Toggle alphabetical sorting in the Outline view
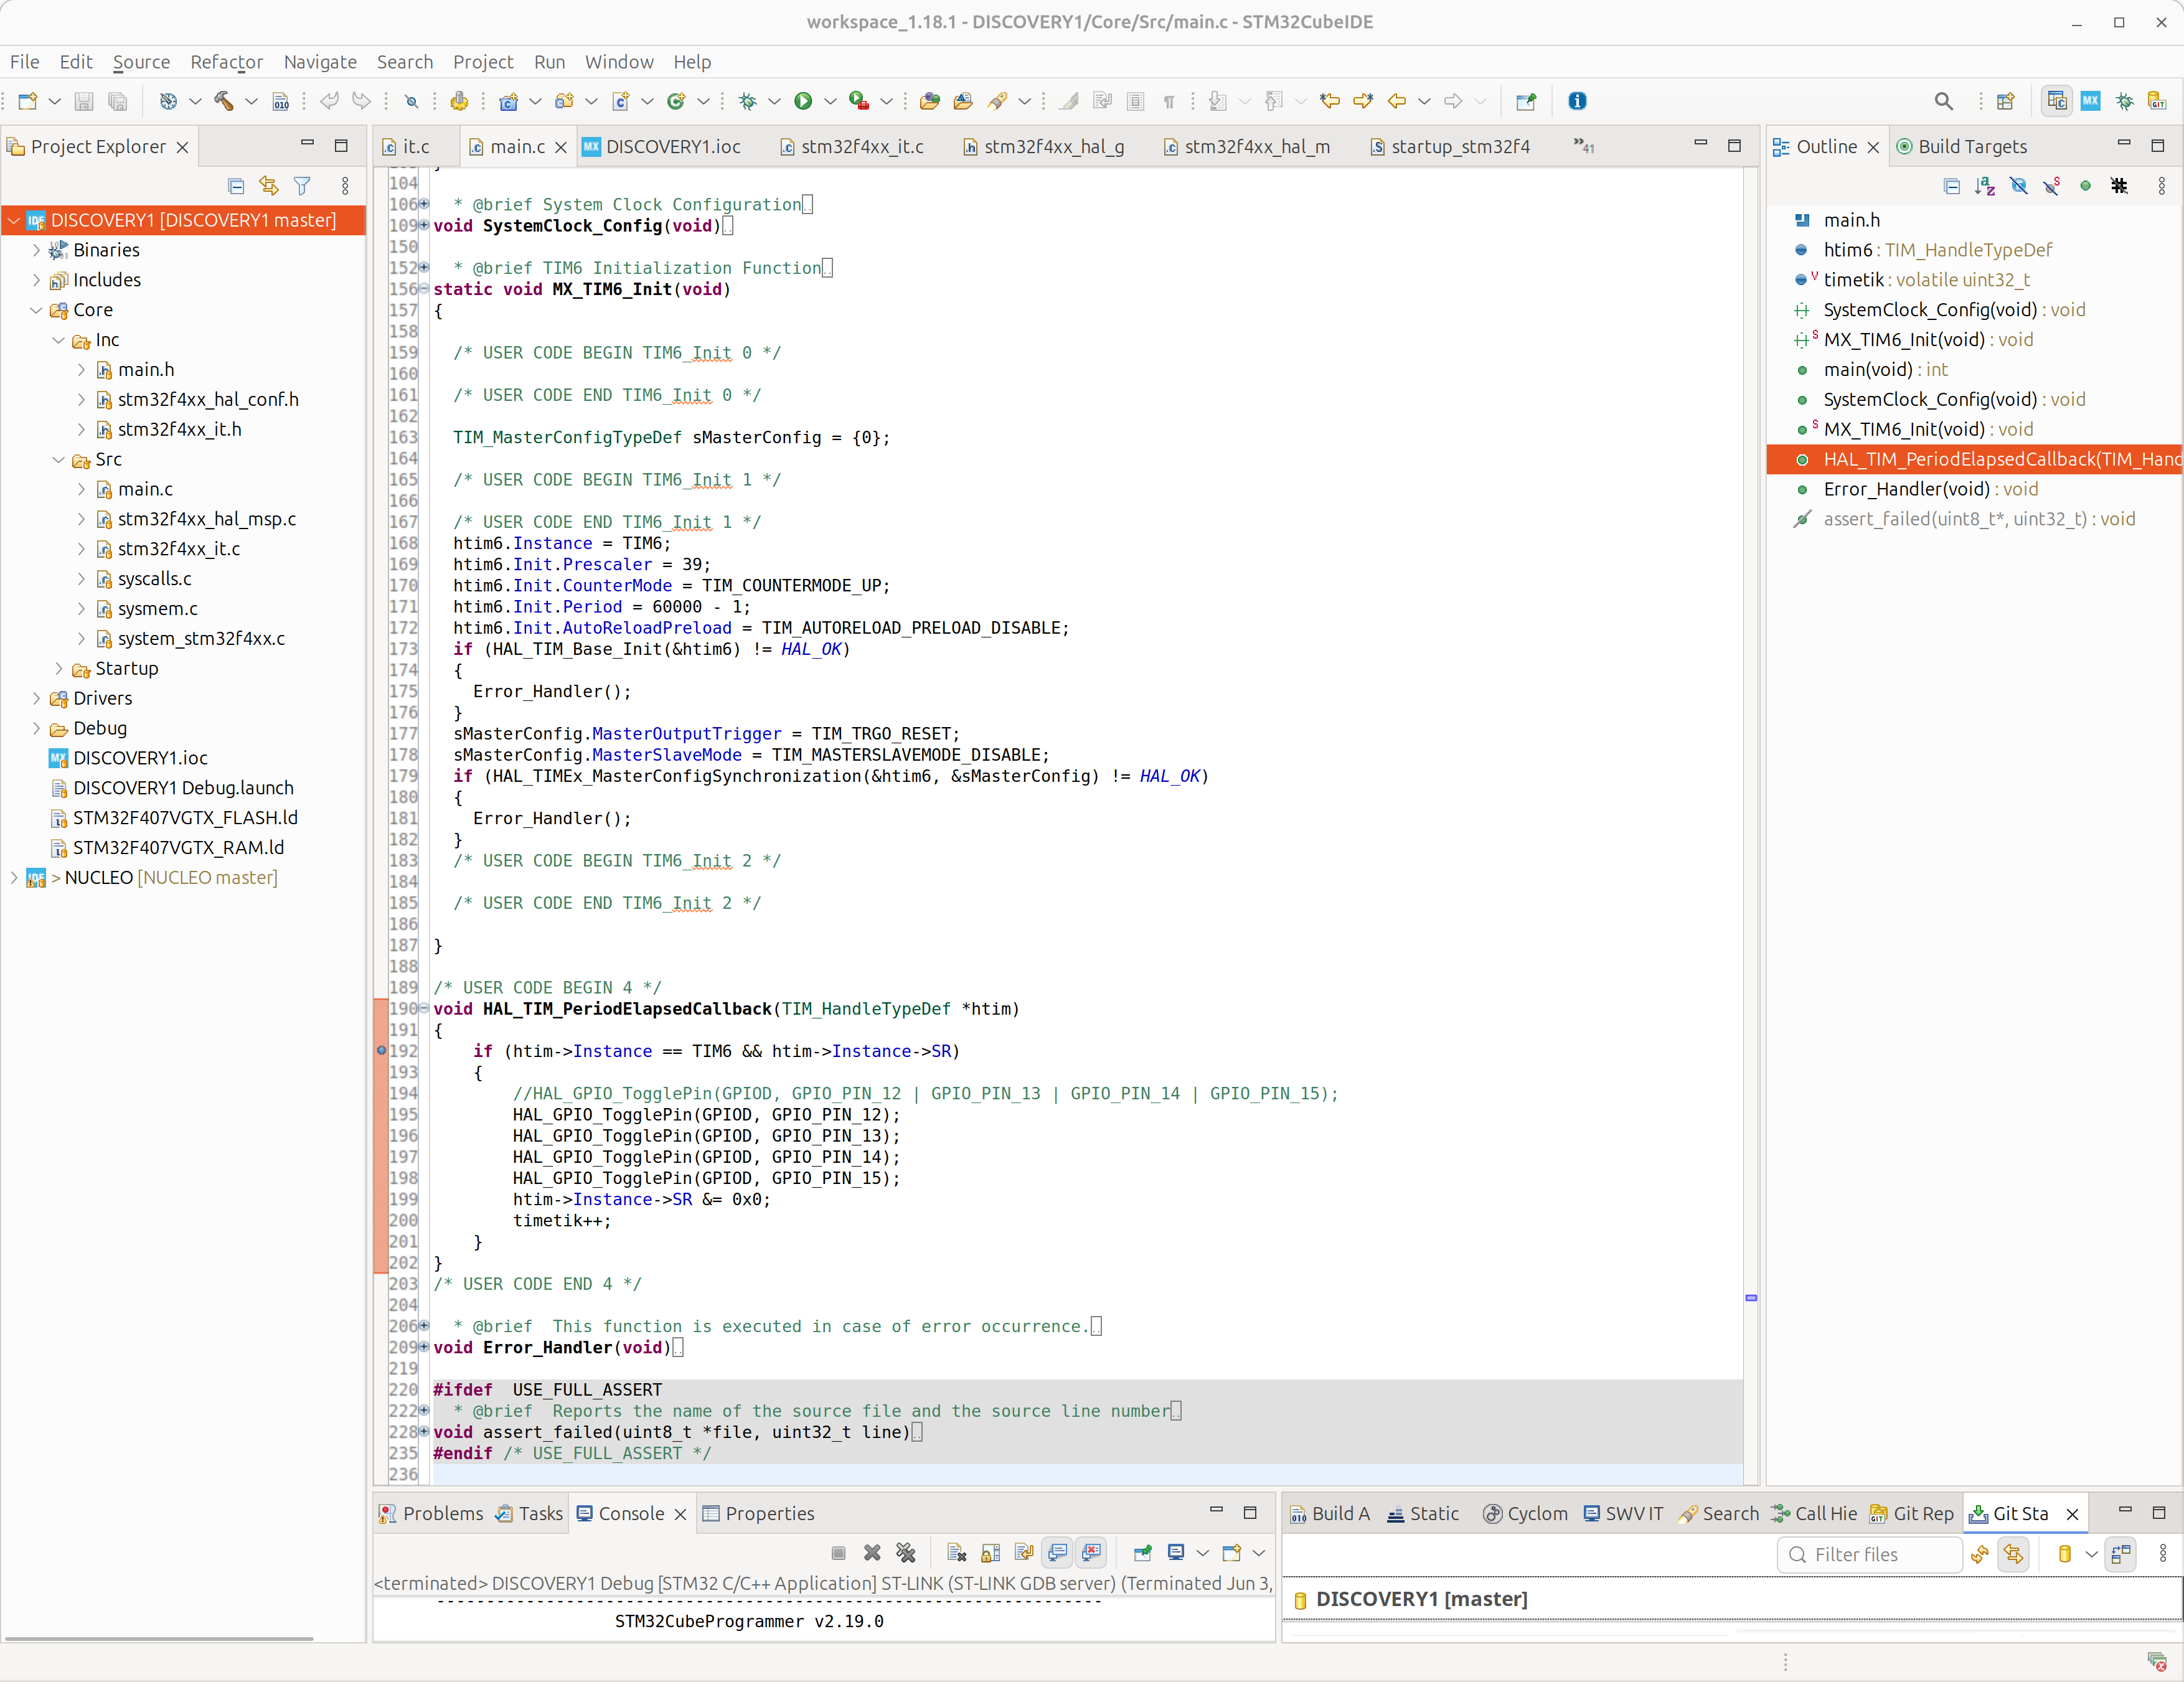 click(1985, 185)
